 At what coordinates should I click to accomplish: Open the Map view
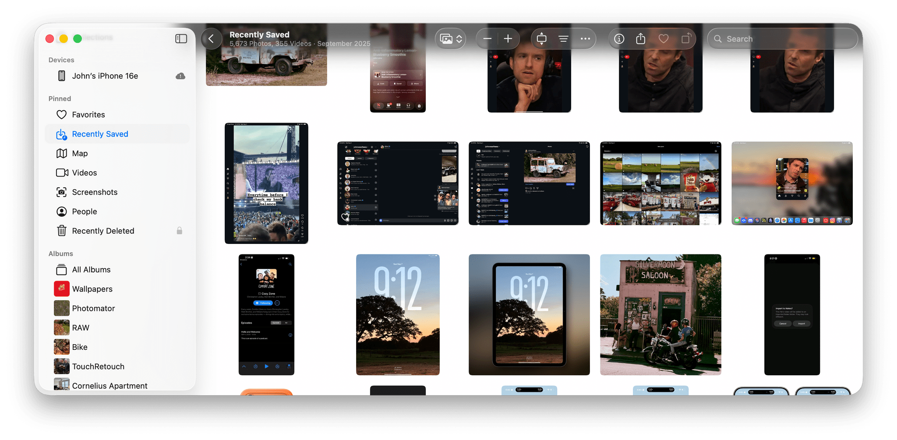tap(117, 153)
